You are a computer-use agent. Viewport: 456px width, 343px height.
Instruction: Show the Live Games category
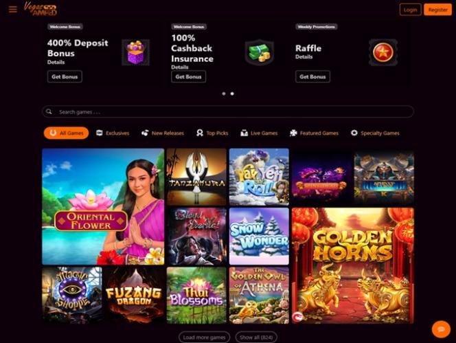259,133
